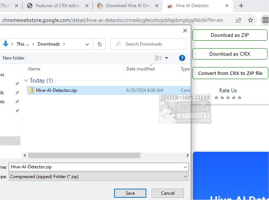Expand the chevron after Downloads breadcrumb

64,44
